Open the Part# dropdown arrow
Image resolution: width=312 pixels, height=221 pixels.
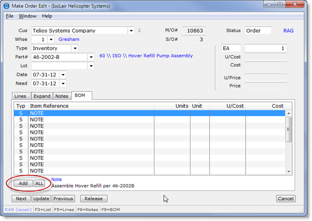(91, 57)
